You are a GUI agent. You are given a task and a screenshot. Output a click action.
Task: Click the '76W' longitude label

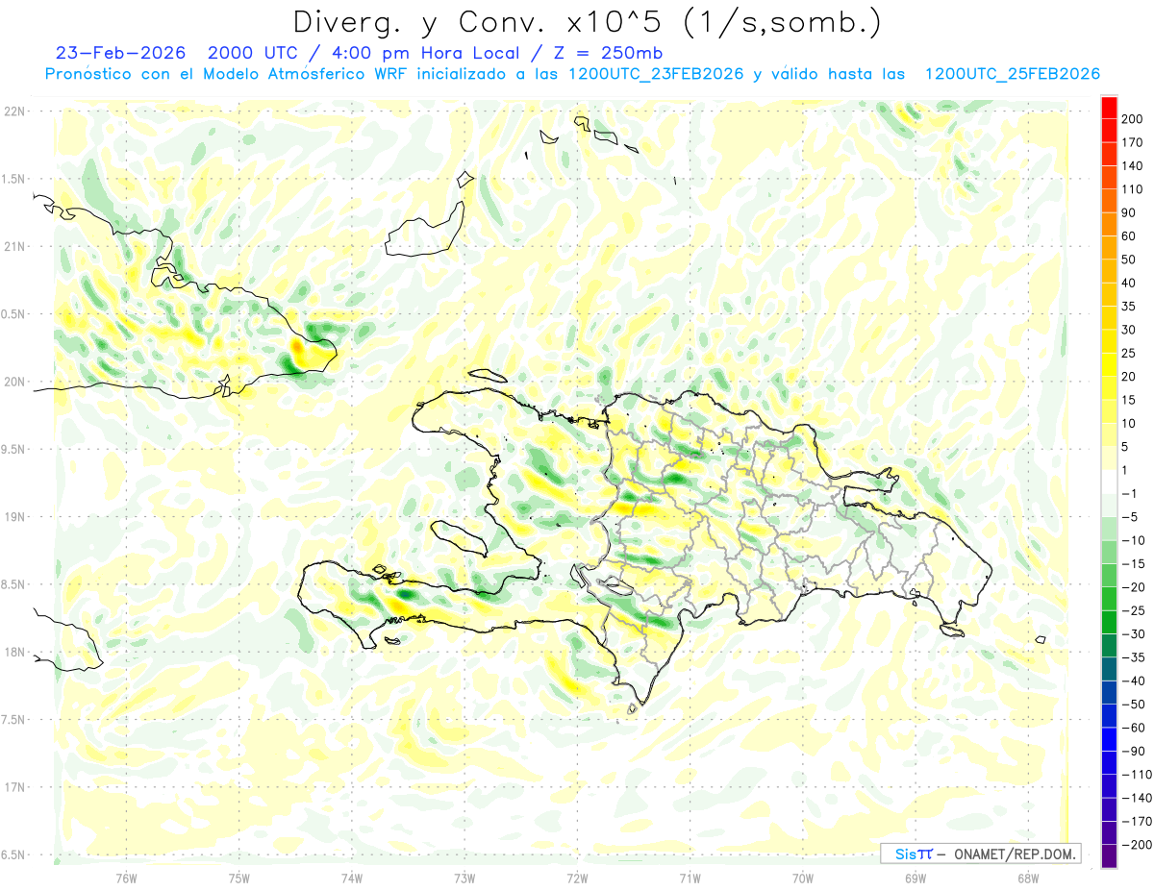tap(126, 878)
